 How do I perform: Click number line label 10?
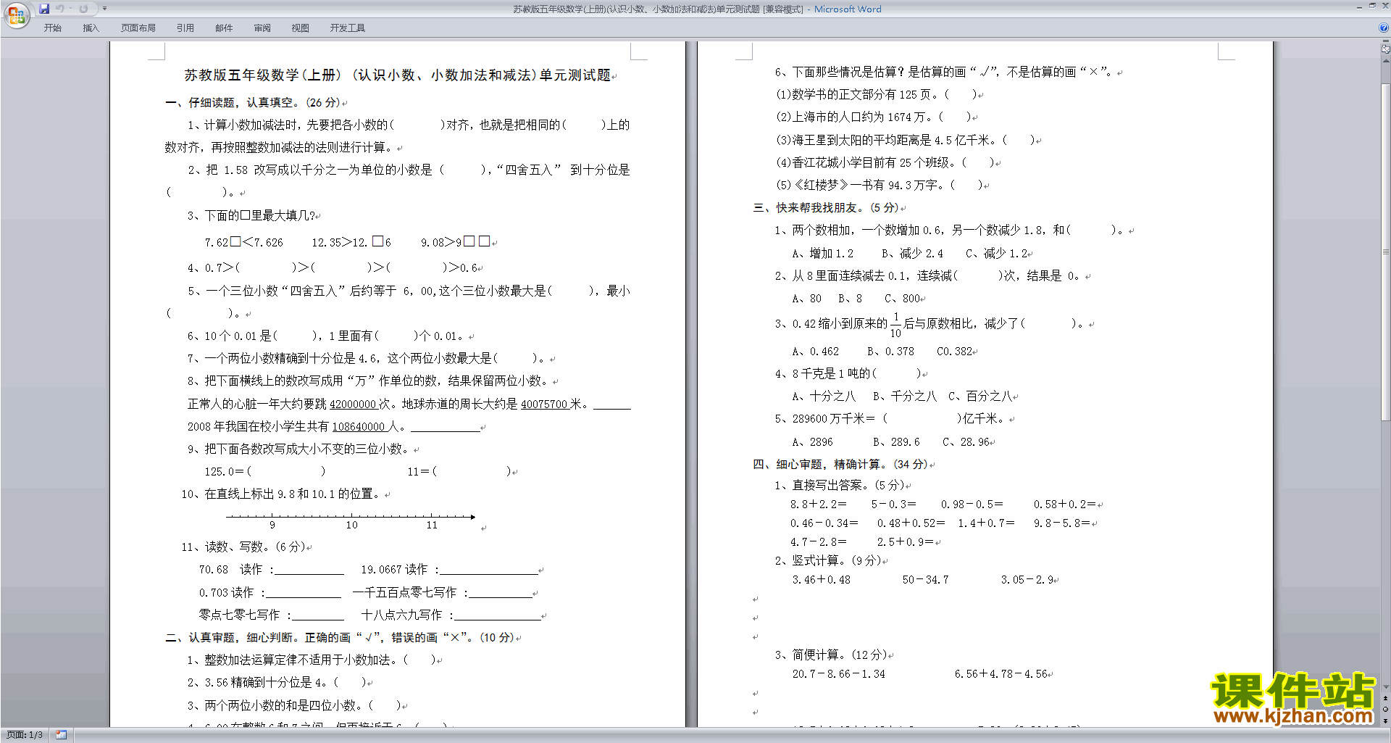click(351, 525)
